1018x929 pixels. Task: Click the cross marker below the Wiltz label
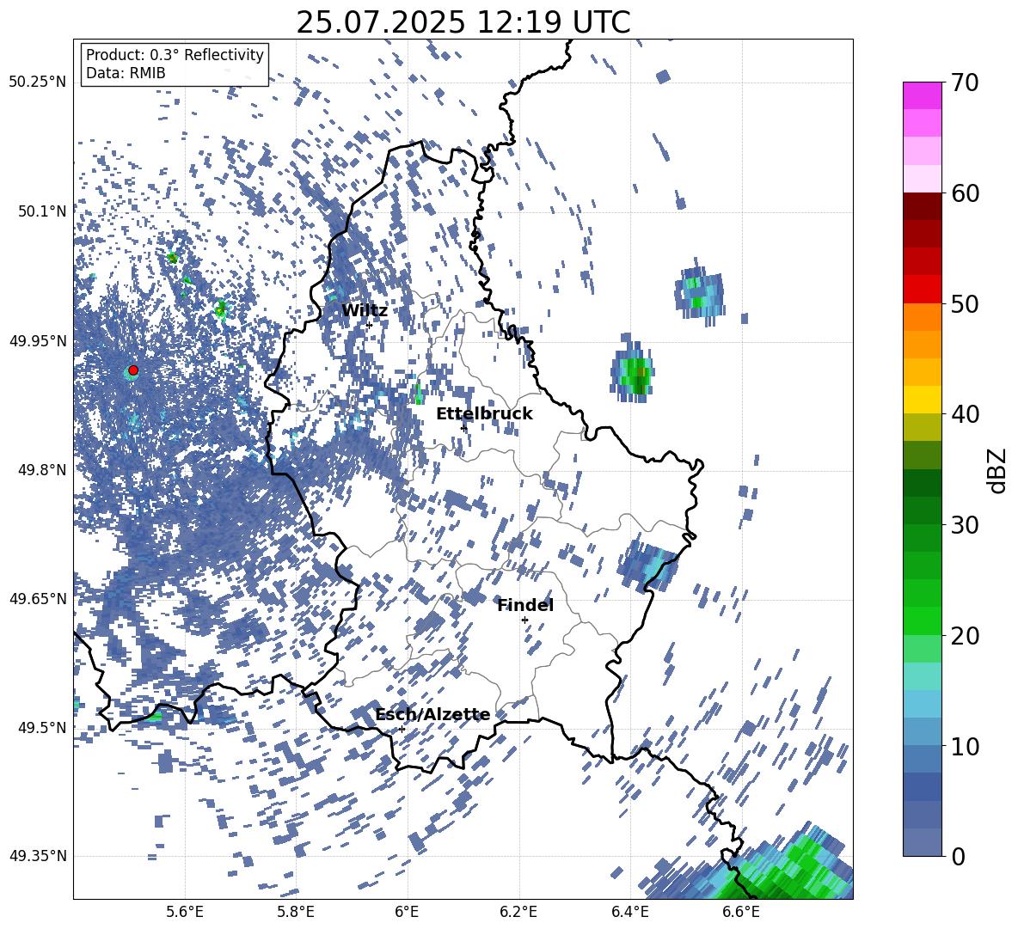tap(369, 325)
